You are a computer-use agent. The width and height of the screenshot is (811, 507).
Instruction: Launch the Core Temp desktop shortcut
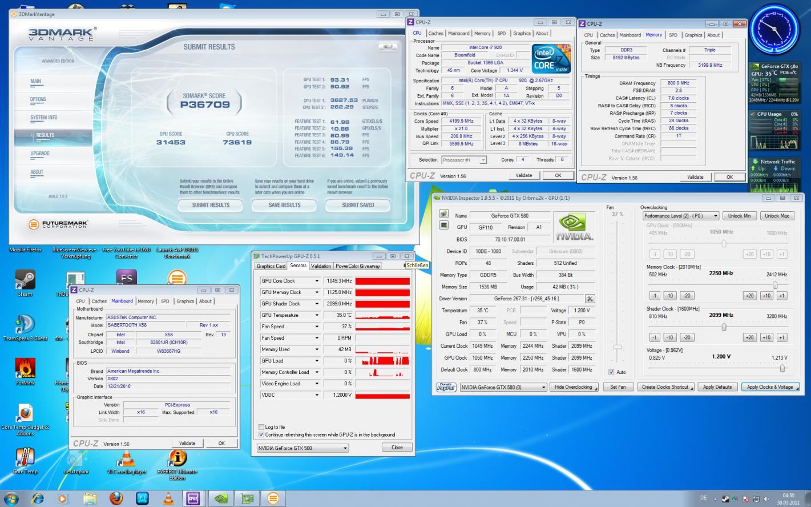pyautogui.click(x=25, y=460)
